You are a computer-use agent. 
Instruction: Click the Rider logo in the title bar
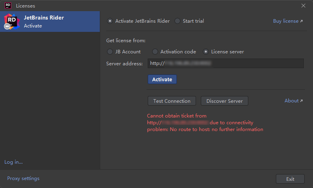pos(8,6)
